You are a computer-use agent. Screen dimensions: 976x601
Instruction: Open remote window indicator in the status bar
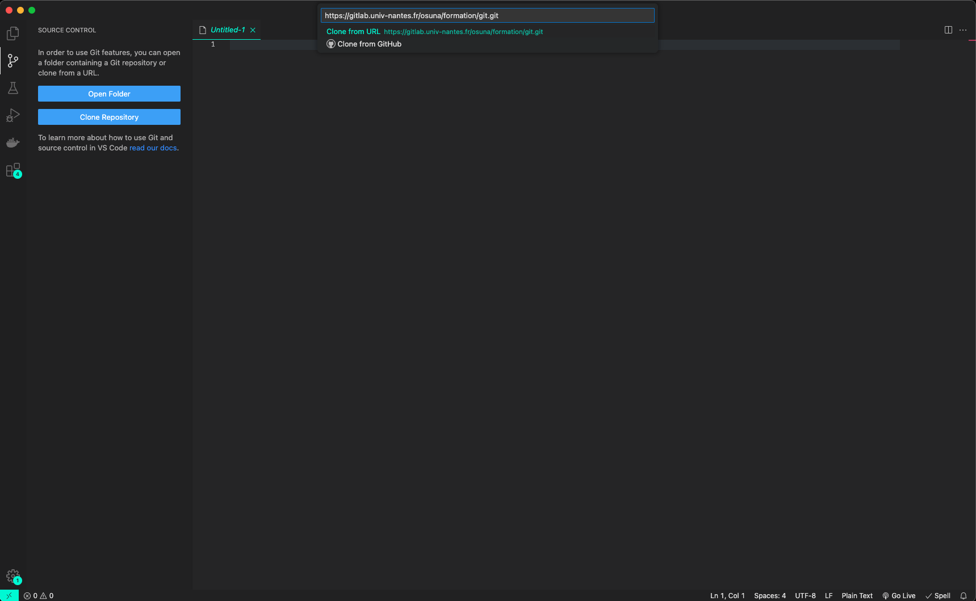click(x=9, y=595)
